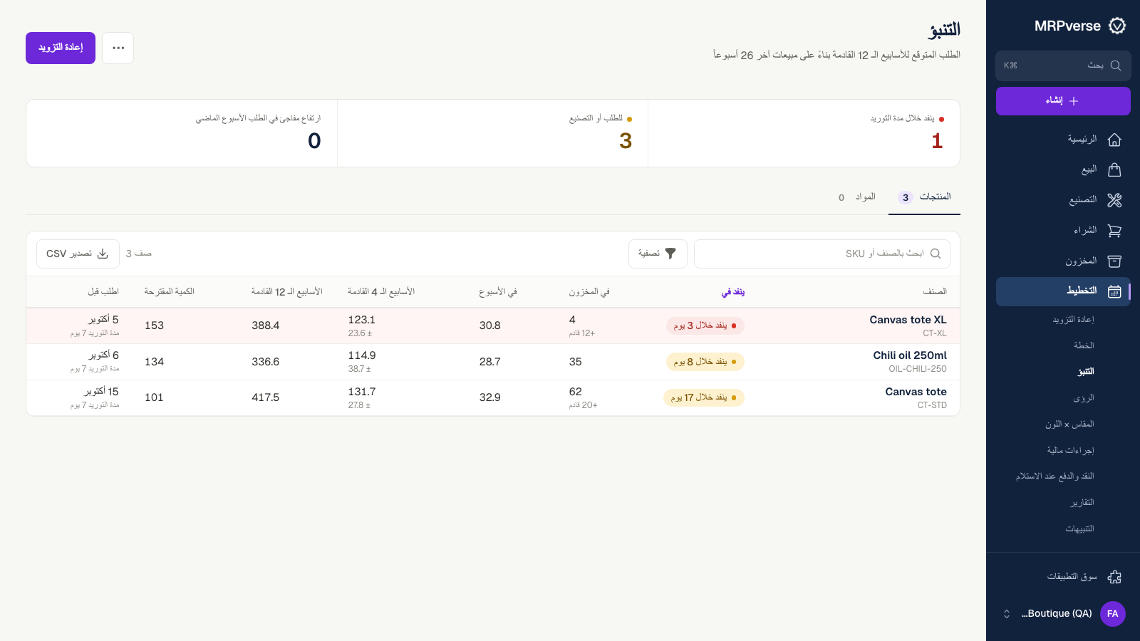Click the ابحث بالصنف أو SKU field
The image size is (1140, 641).
click(x=822, y=254)
